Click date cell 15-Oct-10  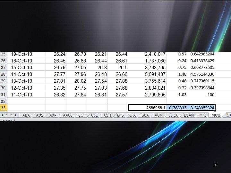tap(27, 67)
